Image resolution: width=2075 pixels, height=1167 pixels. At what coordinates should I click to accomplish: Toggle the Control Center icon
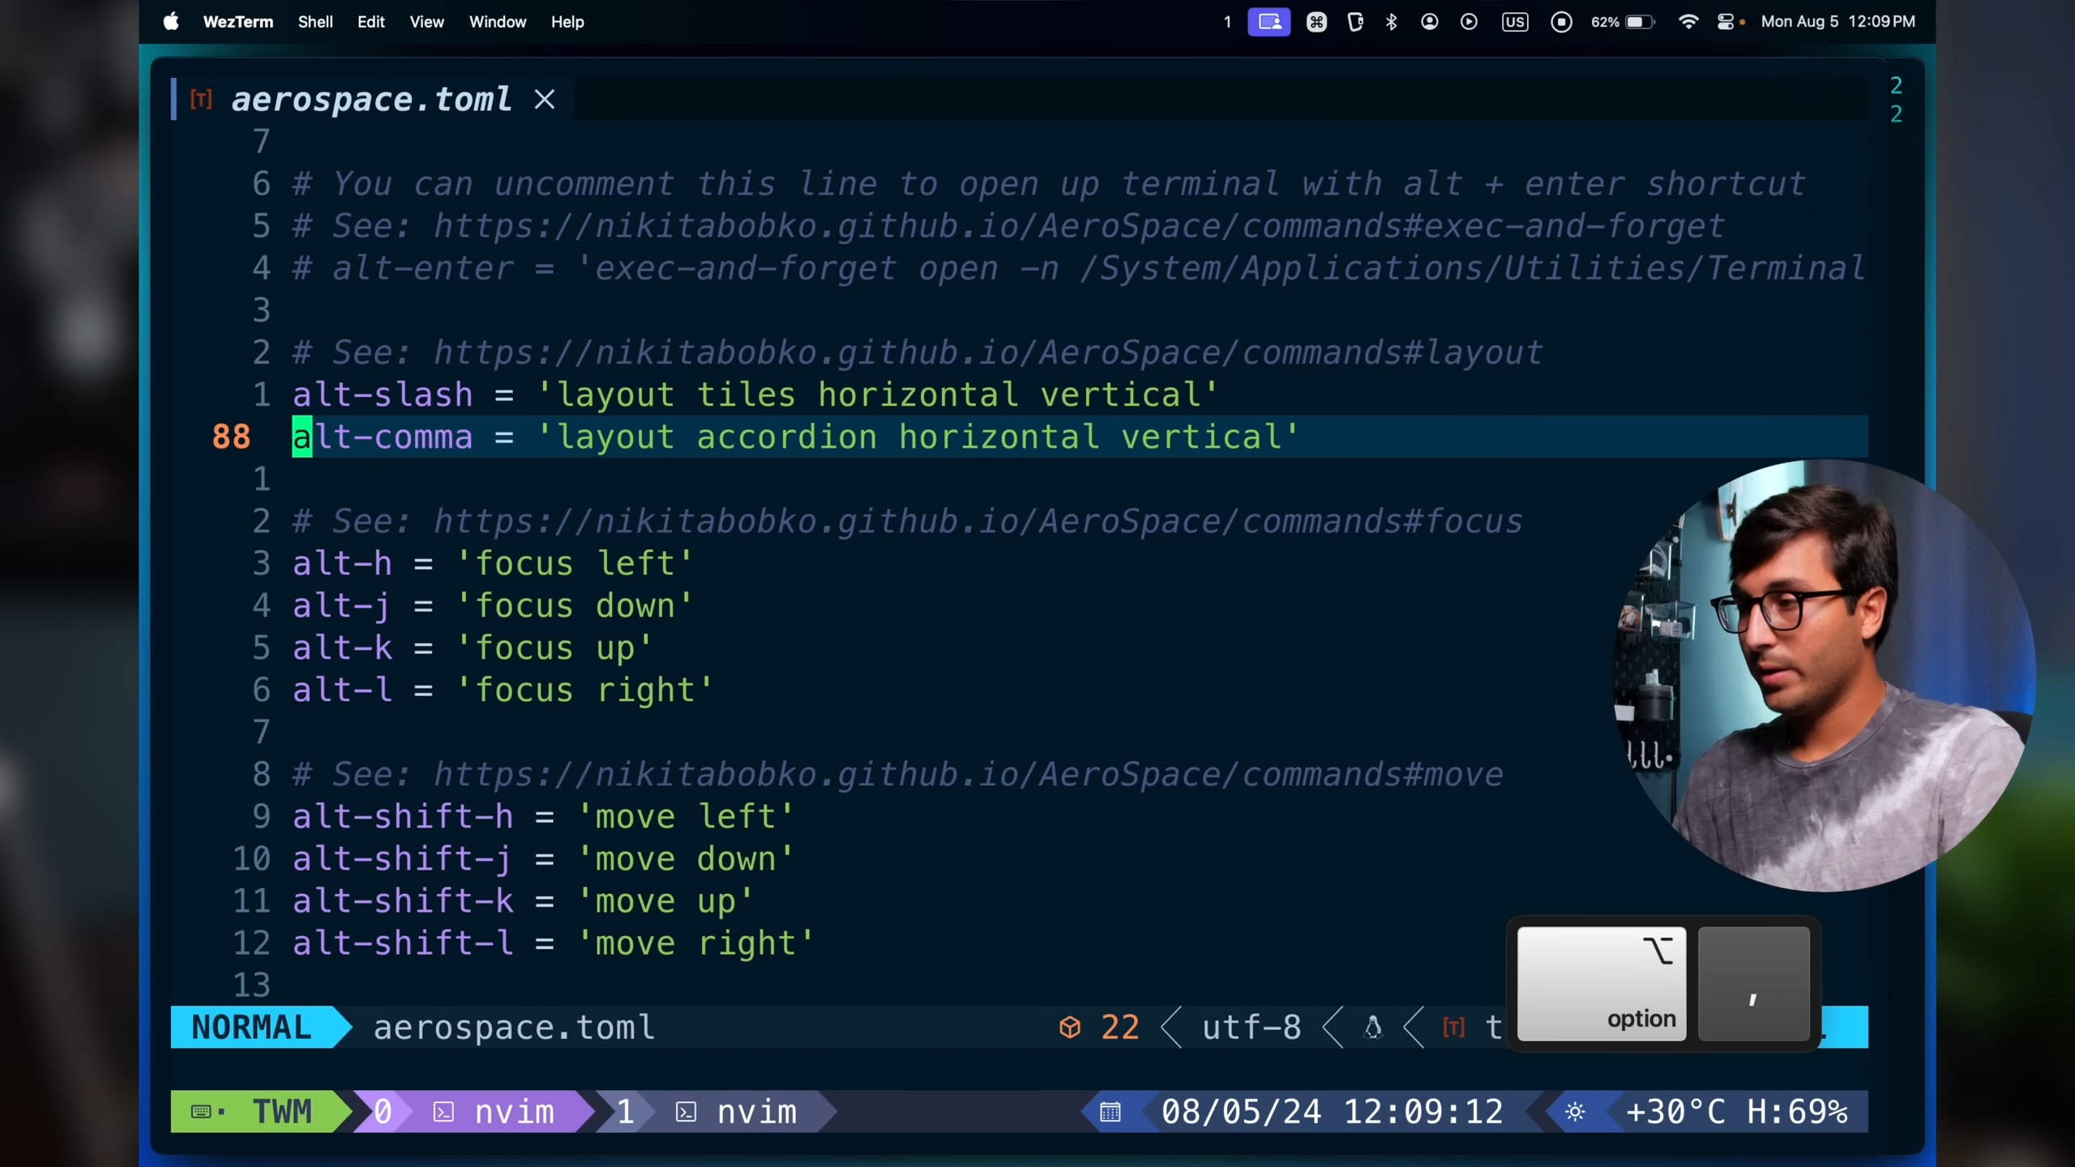point(1726,22)
